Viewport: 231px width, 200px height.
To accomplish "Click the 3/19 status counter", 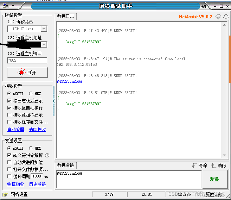I will (x=109, y=194).
